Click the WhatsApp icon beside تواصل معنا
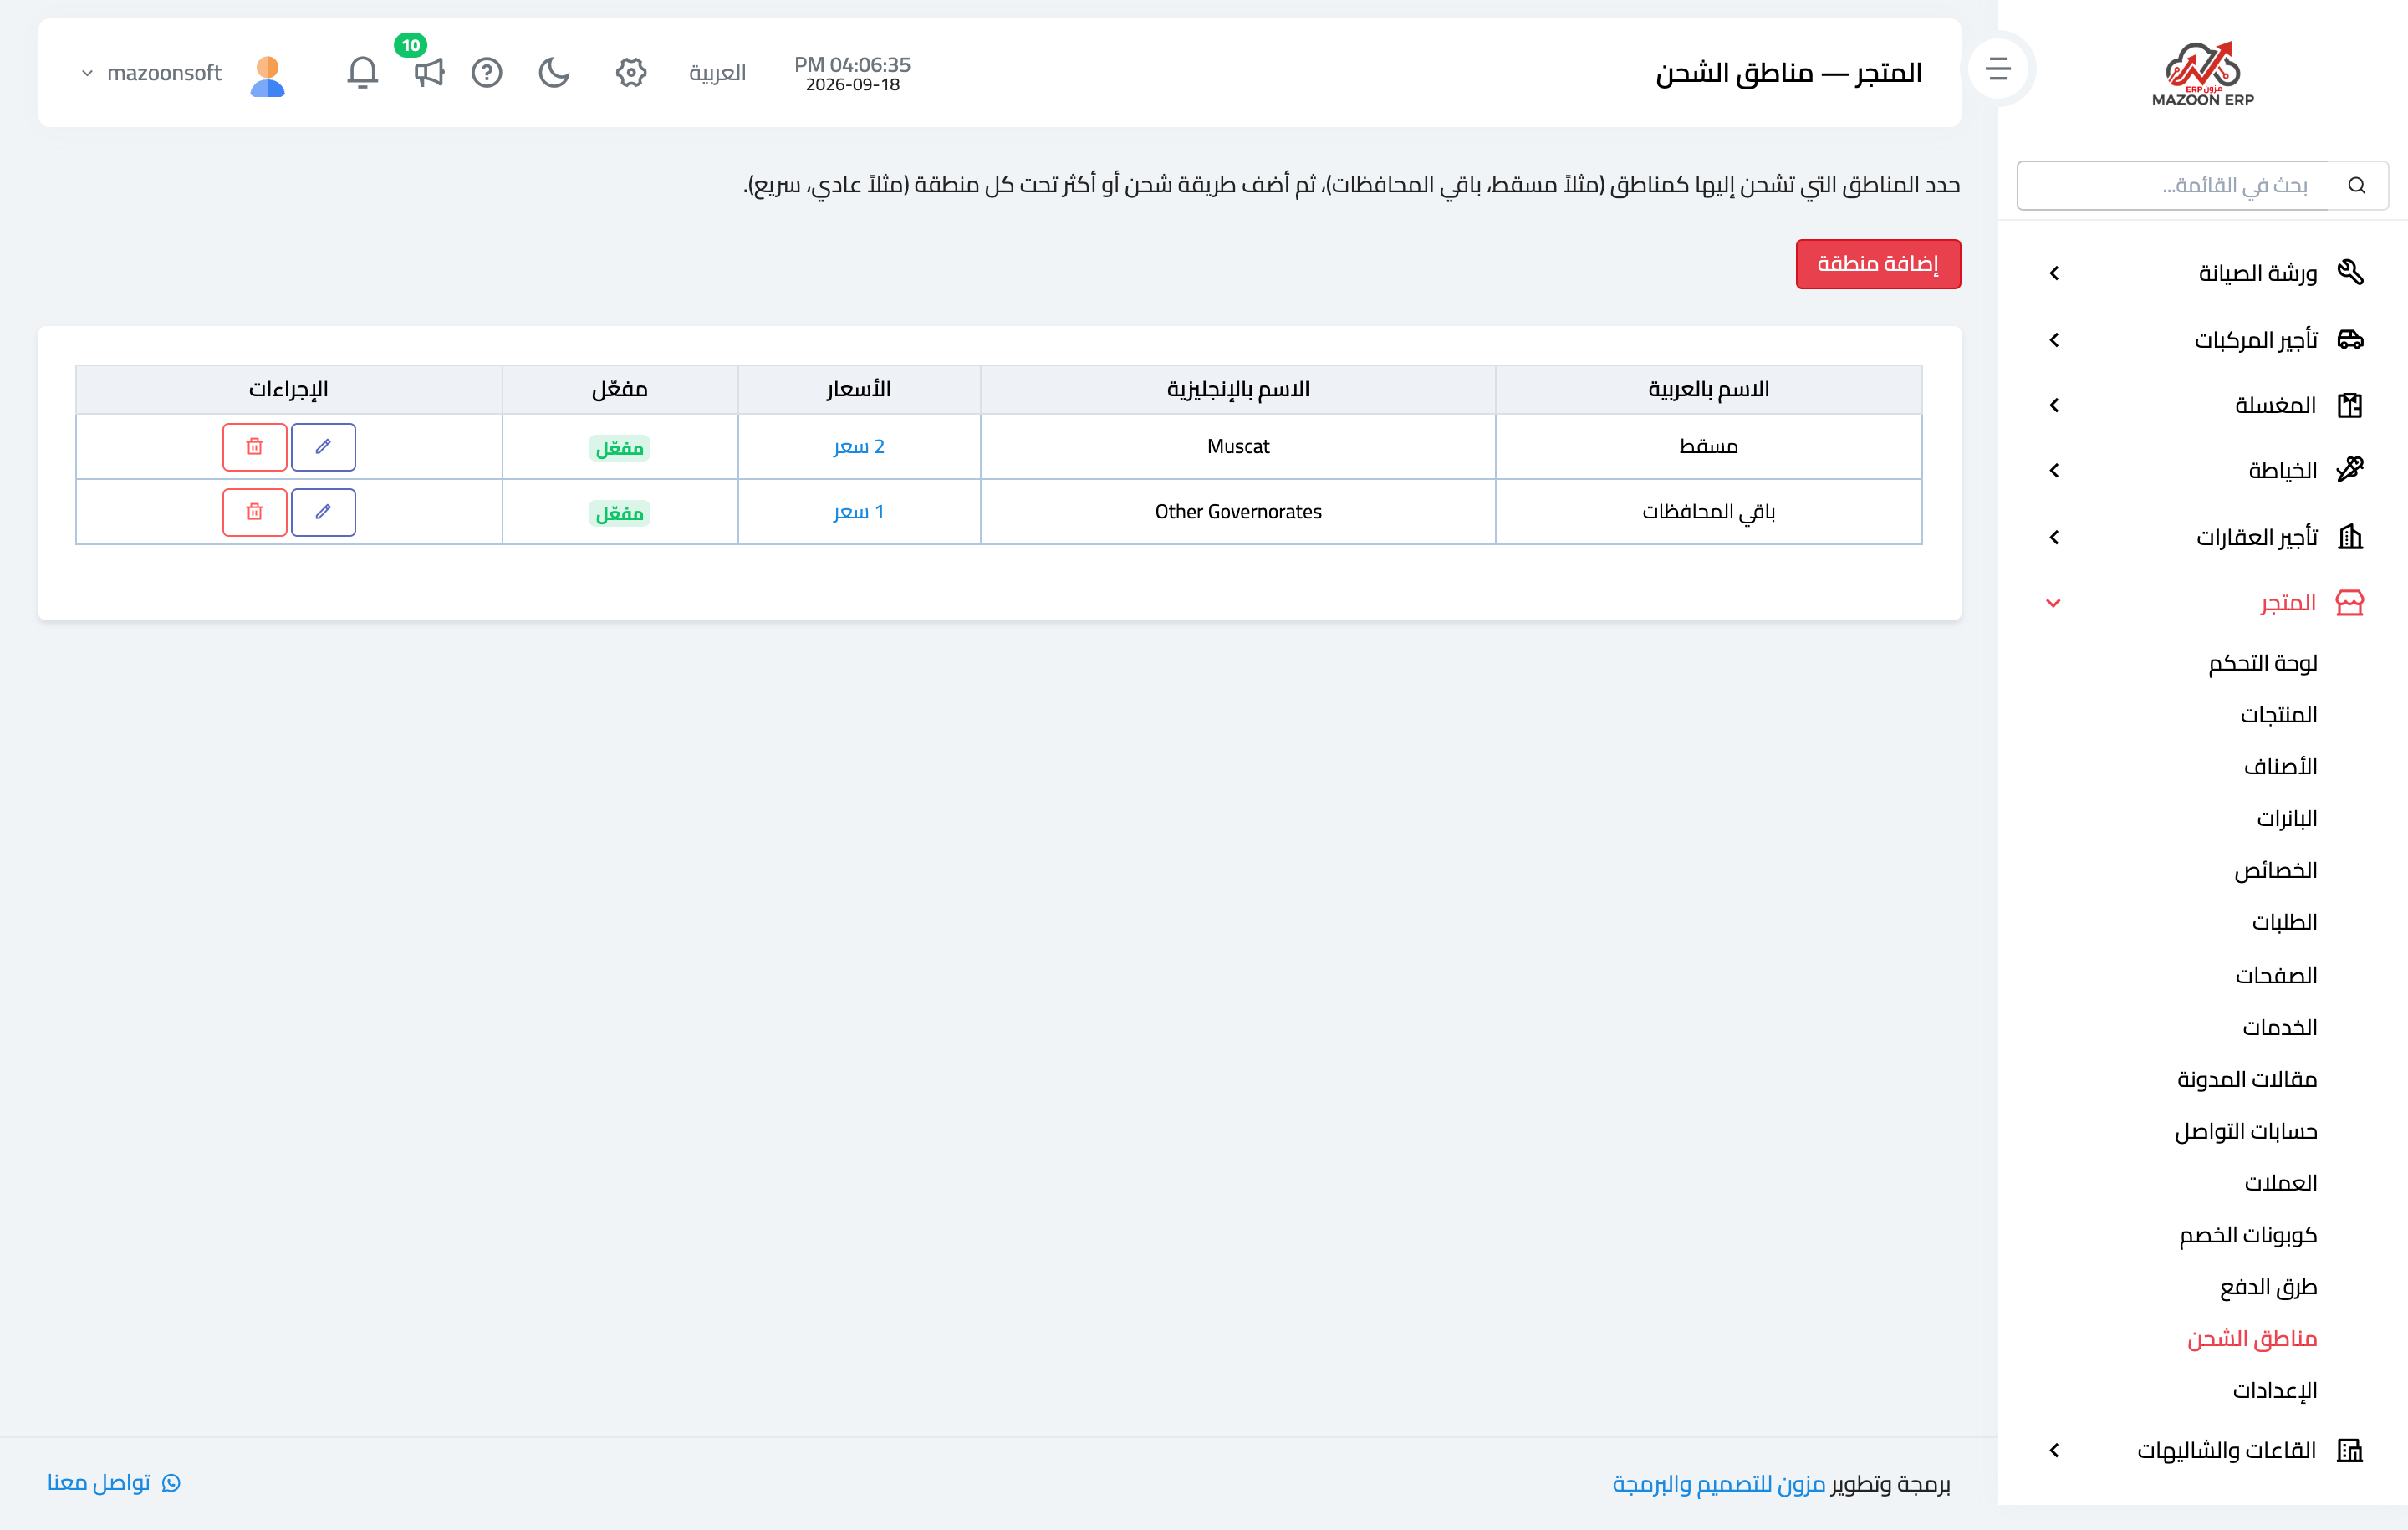Image resolution: width=2408 pixels, height=1530 pixels. [171, 1482]
